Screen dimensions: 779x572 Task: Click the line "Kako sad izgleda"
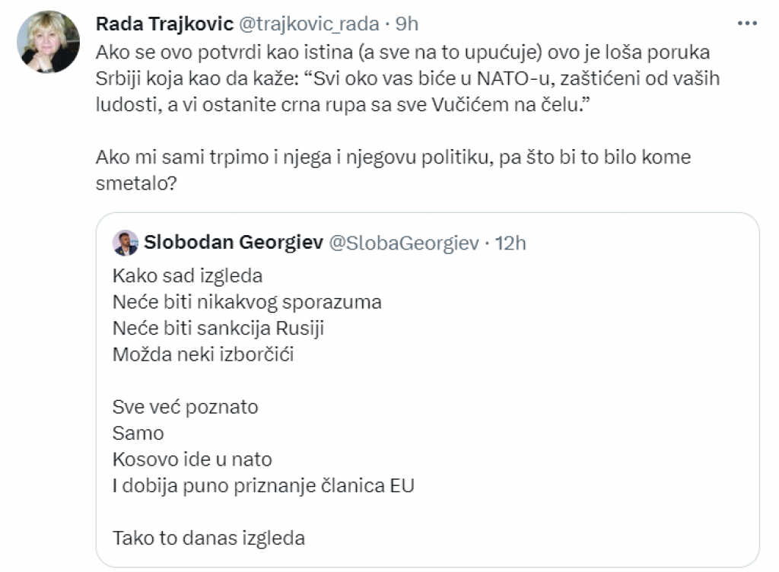pyautogui.click(x=187, y=275)
